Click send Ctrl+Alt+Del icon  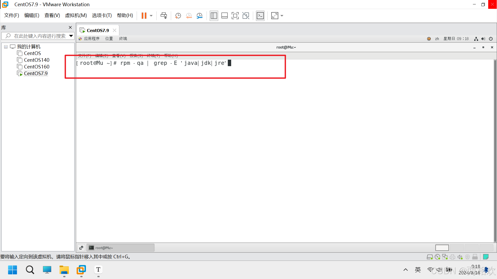coord(164,16)
